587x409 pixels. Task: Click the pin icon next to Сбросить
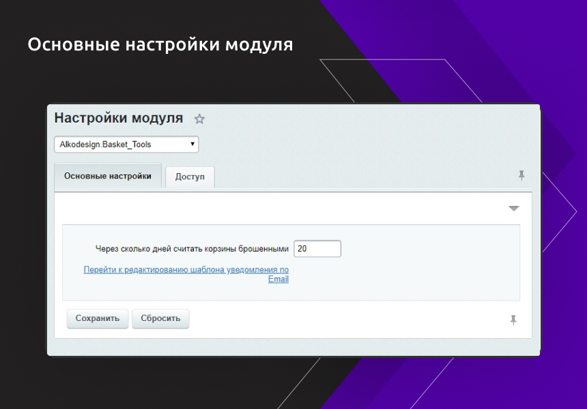point(513,320)
